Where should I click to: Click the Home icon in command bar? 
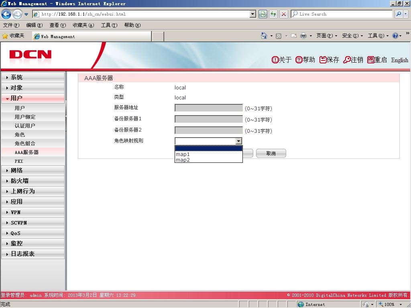tap(264, 36)
